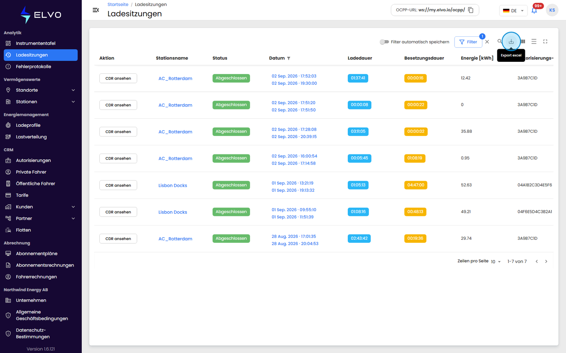View CDR for the 28 Aug. session
This screenshot has height=353, width=566.
click(118, 239)
